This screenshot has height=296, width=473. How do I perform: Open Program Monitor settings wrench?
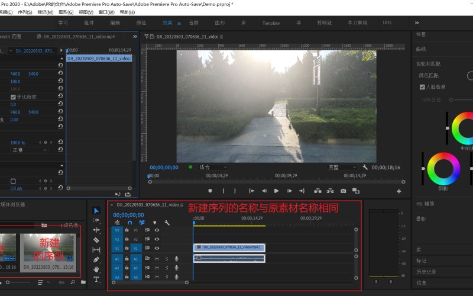click(x=365, y=167)
